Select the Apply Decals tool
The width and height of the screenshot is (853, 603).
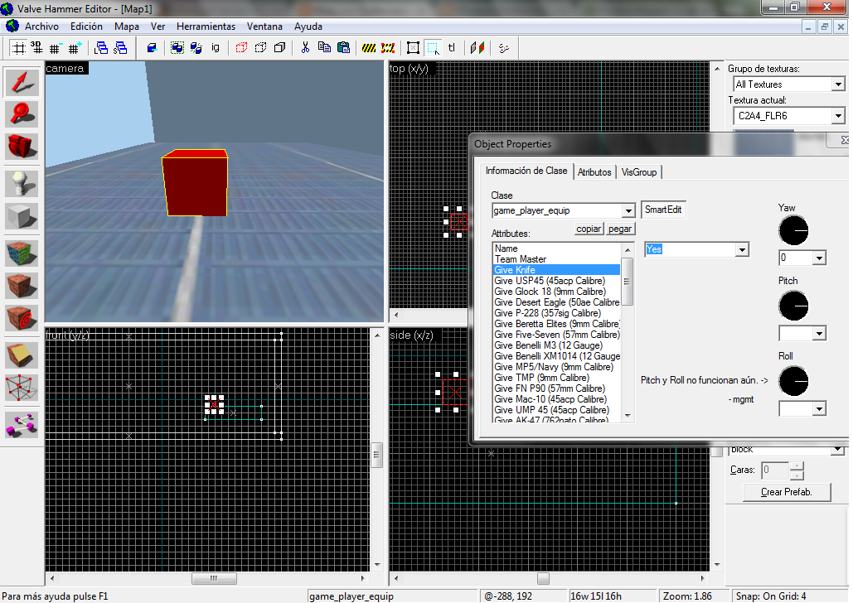22,318
